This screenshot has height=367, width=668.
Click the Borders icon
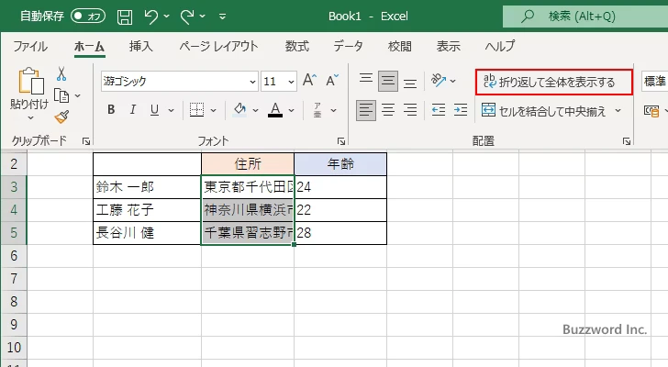[196, 110]
